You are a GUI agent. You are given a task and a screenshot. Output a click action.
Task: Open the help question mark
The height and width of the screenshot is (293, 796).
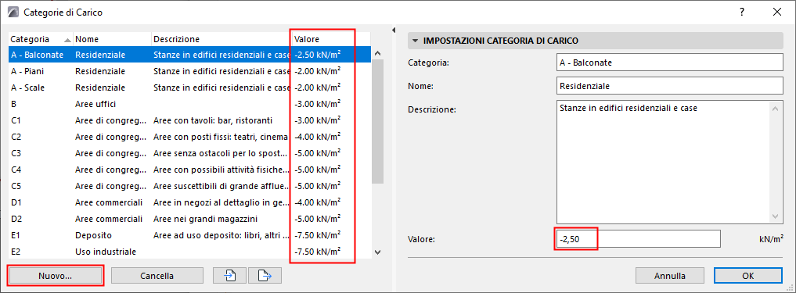tap(742, 13)
